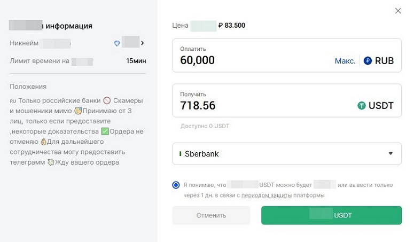Viewport: 414px width, 242px height.
Task: Click the payment dropdown arrow
Action: 390,154
